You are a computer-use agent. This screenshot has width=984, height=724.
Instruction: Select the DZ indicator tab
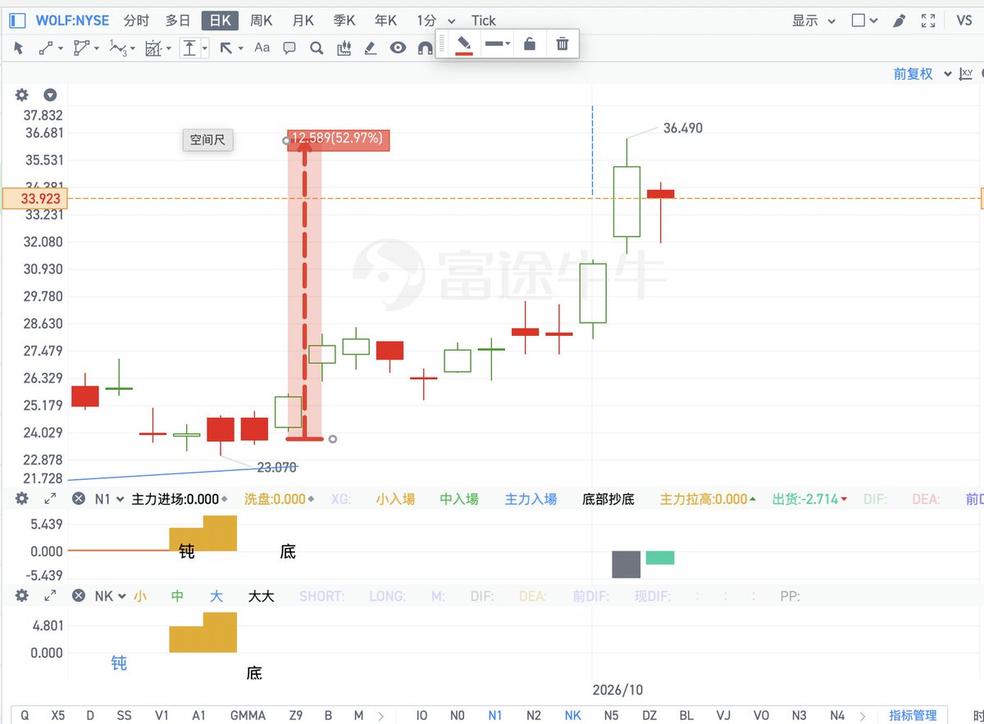[649, 715]
